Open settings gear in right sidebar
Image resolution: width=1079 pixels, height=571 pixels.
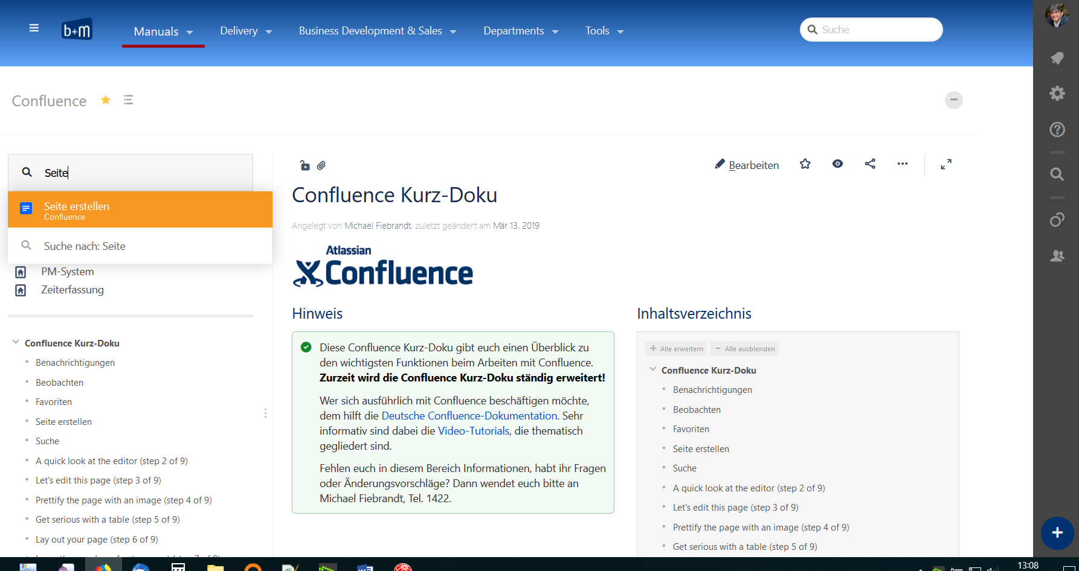click(x=1057, y=93)
